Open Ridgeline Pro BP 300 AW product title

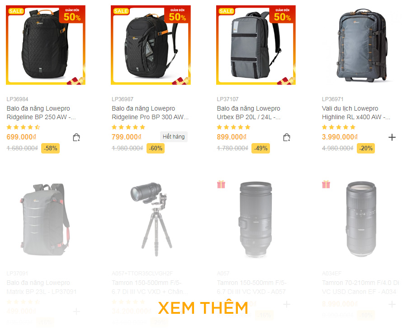(x=150, y=113)
